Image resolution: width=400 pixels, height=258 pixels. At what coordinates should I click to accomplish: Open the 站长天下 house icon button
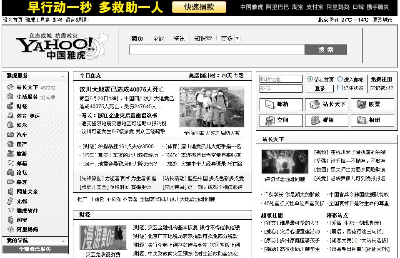pos(327,104)
